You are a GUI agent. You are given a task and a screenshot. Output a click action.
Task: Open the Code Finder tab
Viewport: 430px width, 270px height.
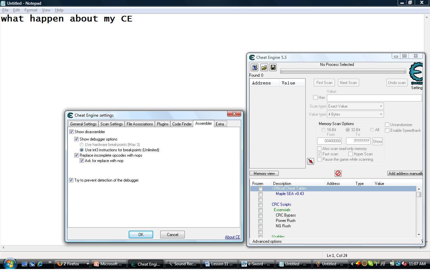tap(182, 124)
